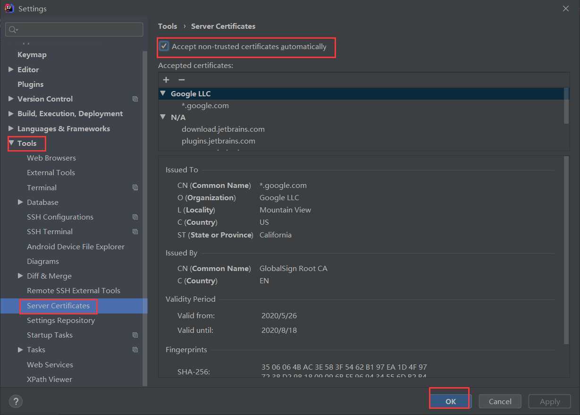This screenshot has width=580, height=415.
Task: Select the download.jetbrains.com certificate
Action: (x=223, y=129)
